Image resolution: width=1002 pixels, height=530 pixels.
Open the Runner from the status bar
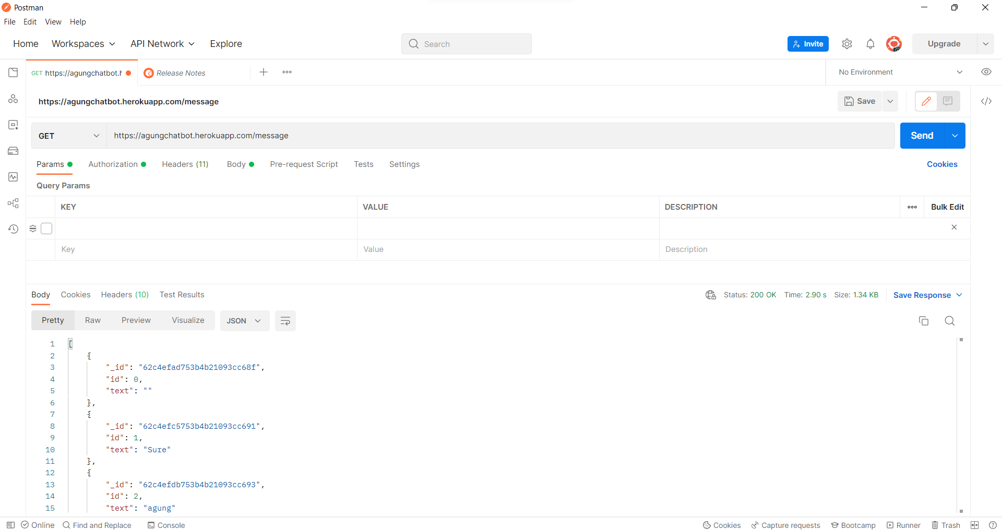903,525
